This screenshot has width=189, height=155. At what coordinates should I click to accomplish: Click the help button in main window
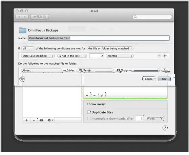165,128
